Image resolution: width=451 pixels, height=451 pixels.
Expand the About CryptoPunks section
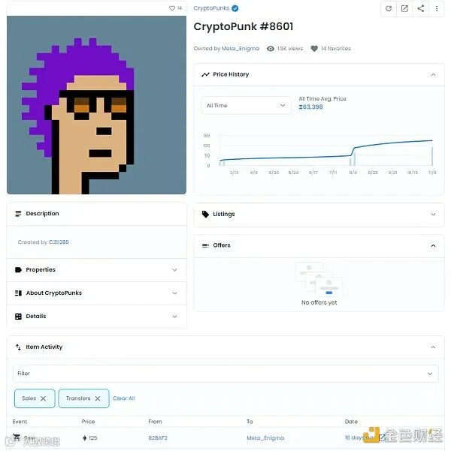[96, 293]
